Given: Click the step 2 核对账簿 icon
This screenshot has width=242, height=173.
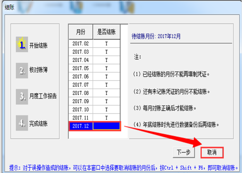Looking at the screenshot, I should coord(22,71).
